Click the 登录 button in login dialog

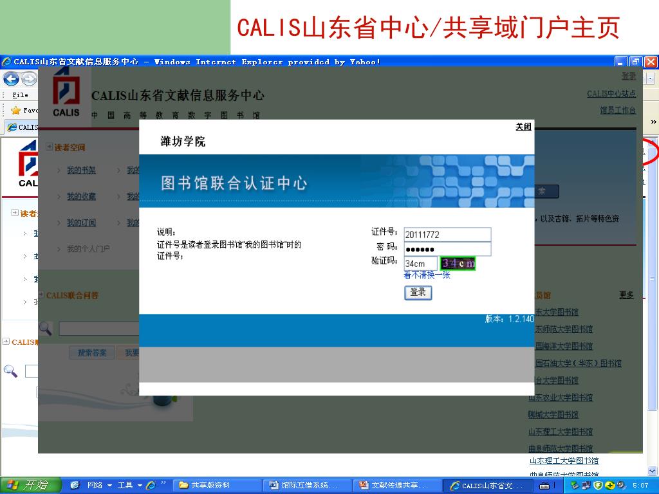coord(418,293)
